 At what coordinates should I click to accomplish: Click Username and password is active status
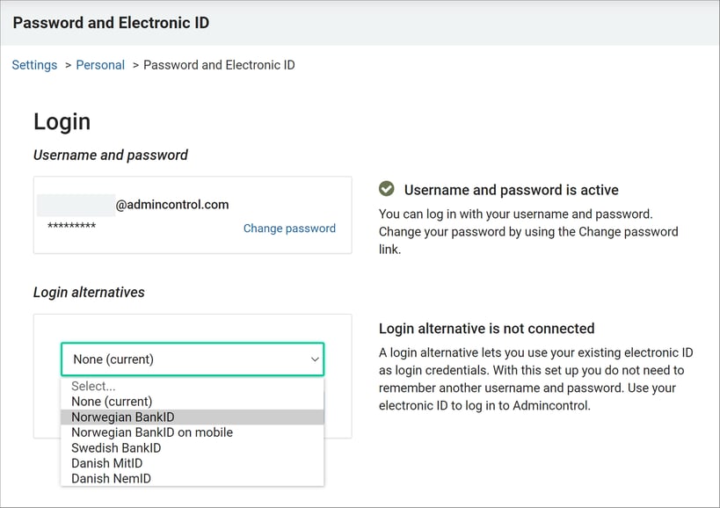511,190
